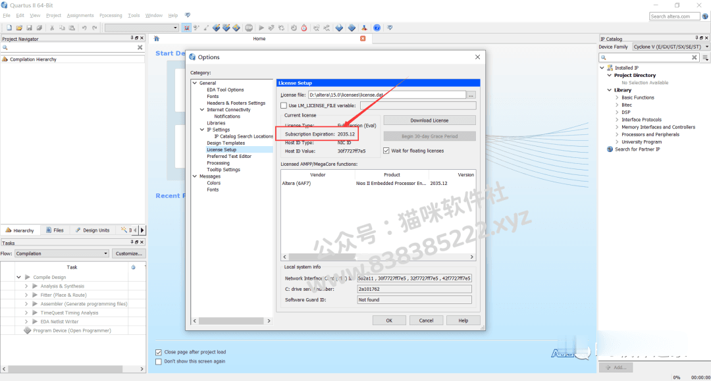
Task: Collapse the Compile Design task
Action: tap(18, 277)
